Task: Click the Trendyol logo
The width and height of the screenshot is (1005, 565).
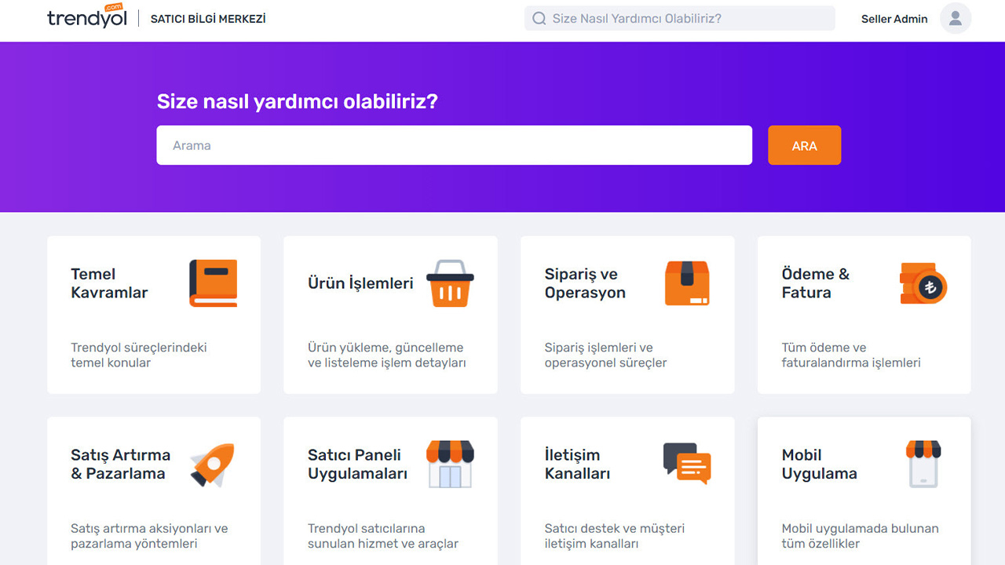Action: click(x=86, y=17)
